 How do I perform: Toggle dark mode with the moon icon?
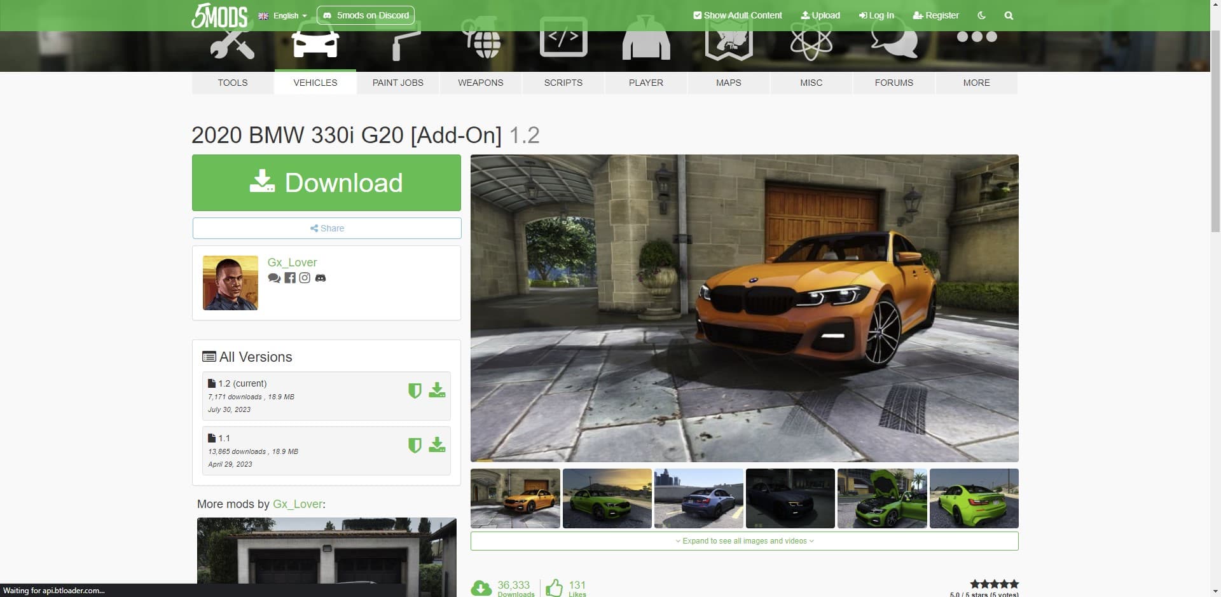click(x=981, y=15)
